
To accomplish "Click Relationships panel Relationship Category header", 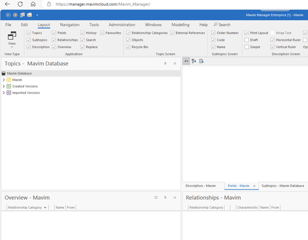I will (x=206, y=208).
